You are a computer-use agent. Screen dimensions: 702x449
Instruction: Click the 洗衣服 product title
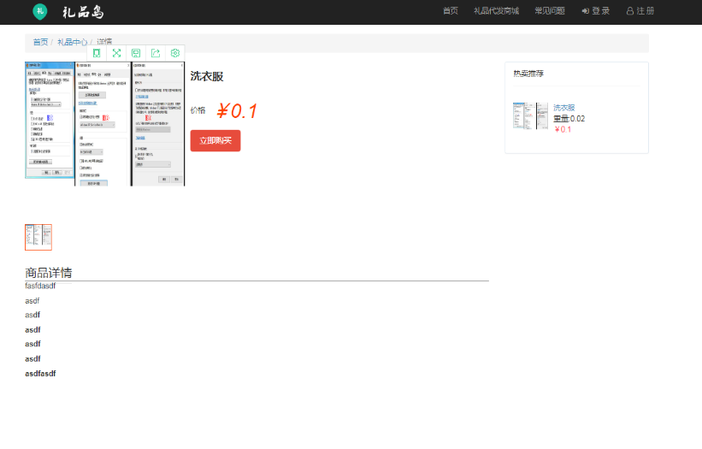click(x=207, y=77)
